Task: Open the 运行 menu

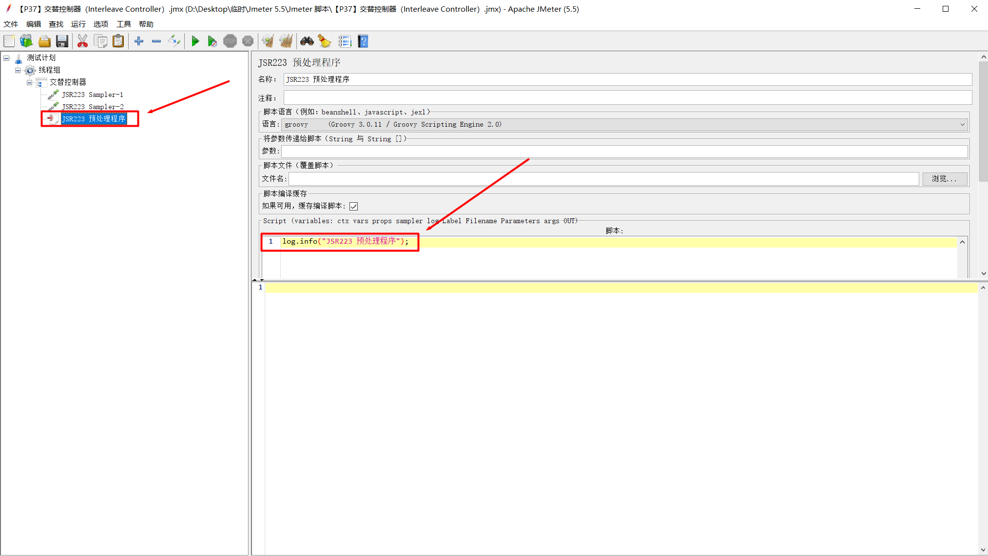Action: tap(78, 24)
